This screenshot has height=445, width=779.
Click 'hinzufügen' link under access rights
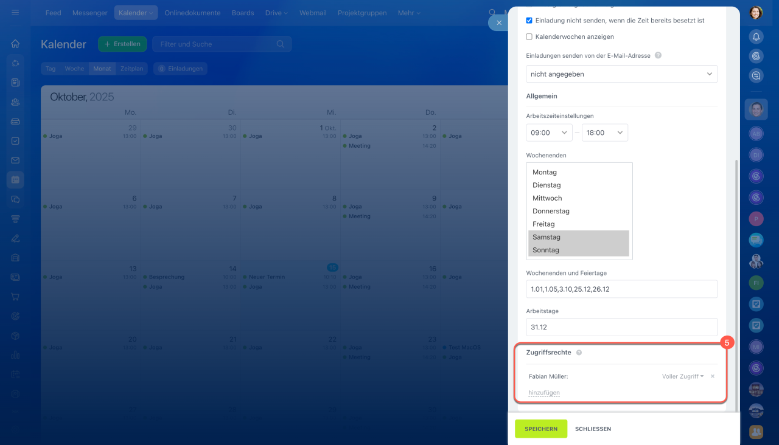[544, 393]
